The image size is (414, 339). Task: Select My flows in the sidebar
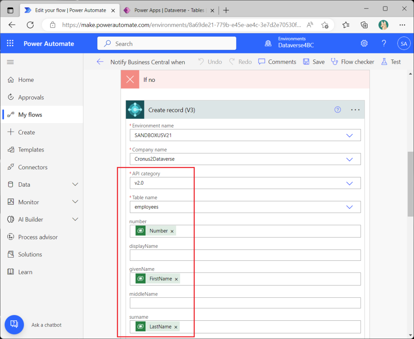pyautogui.click(x=42, y=115)
